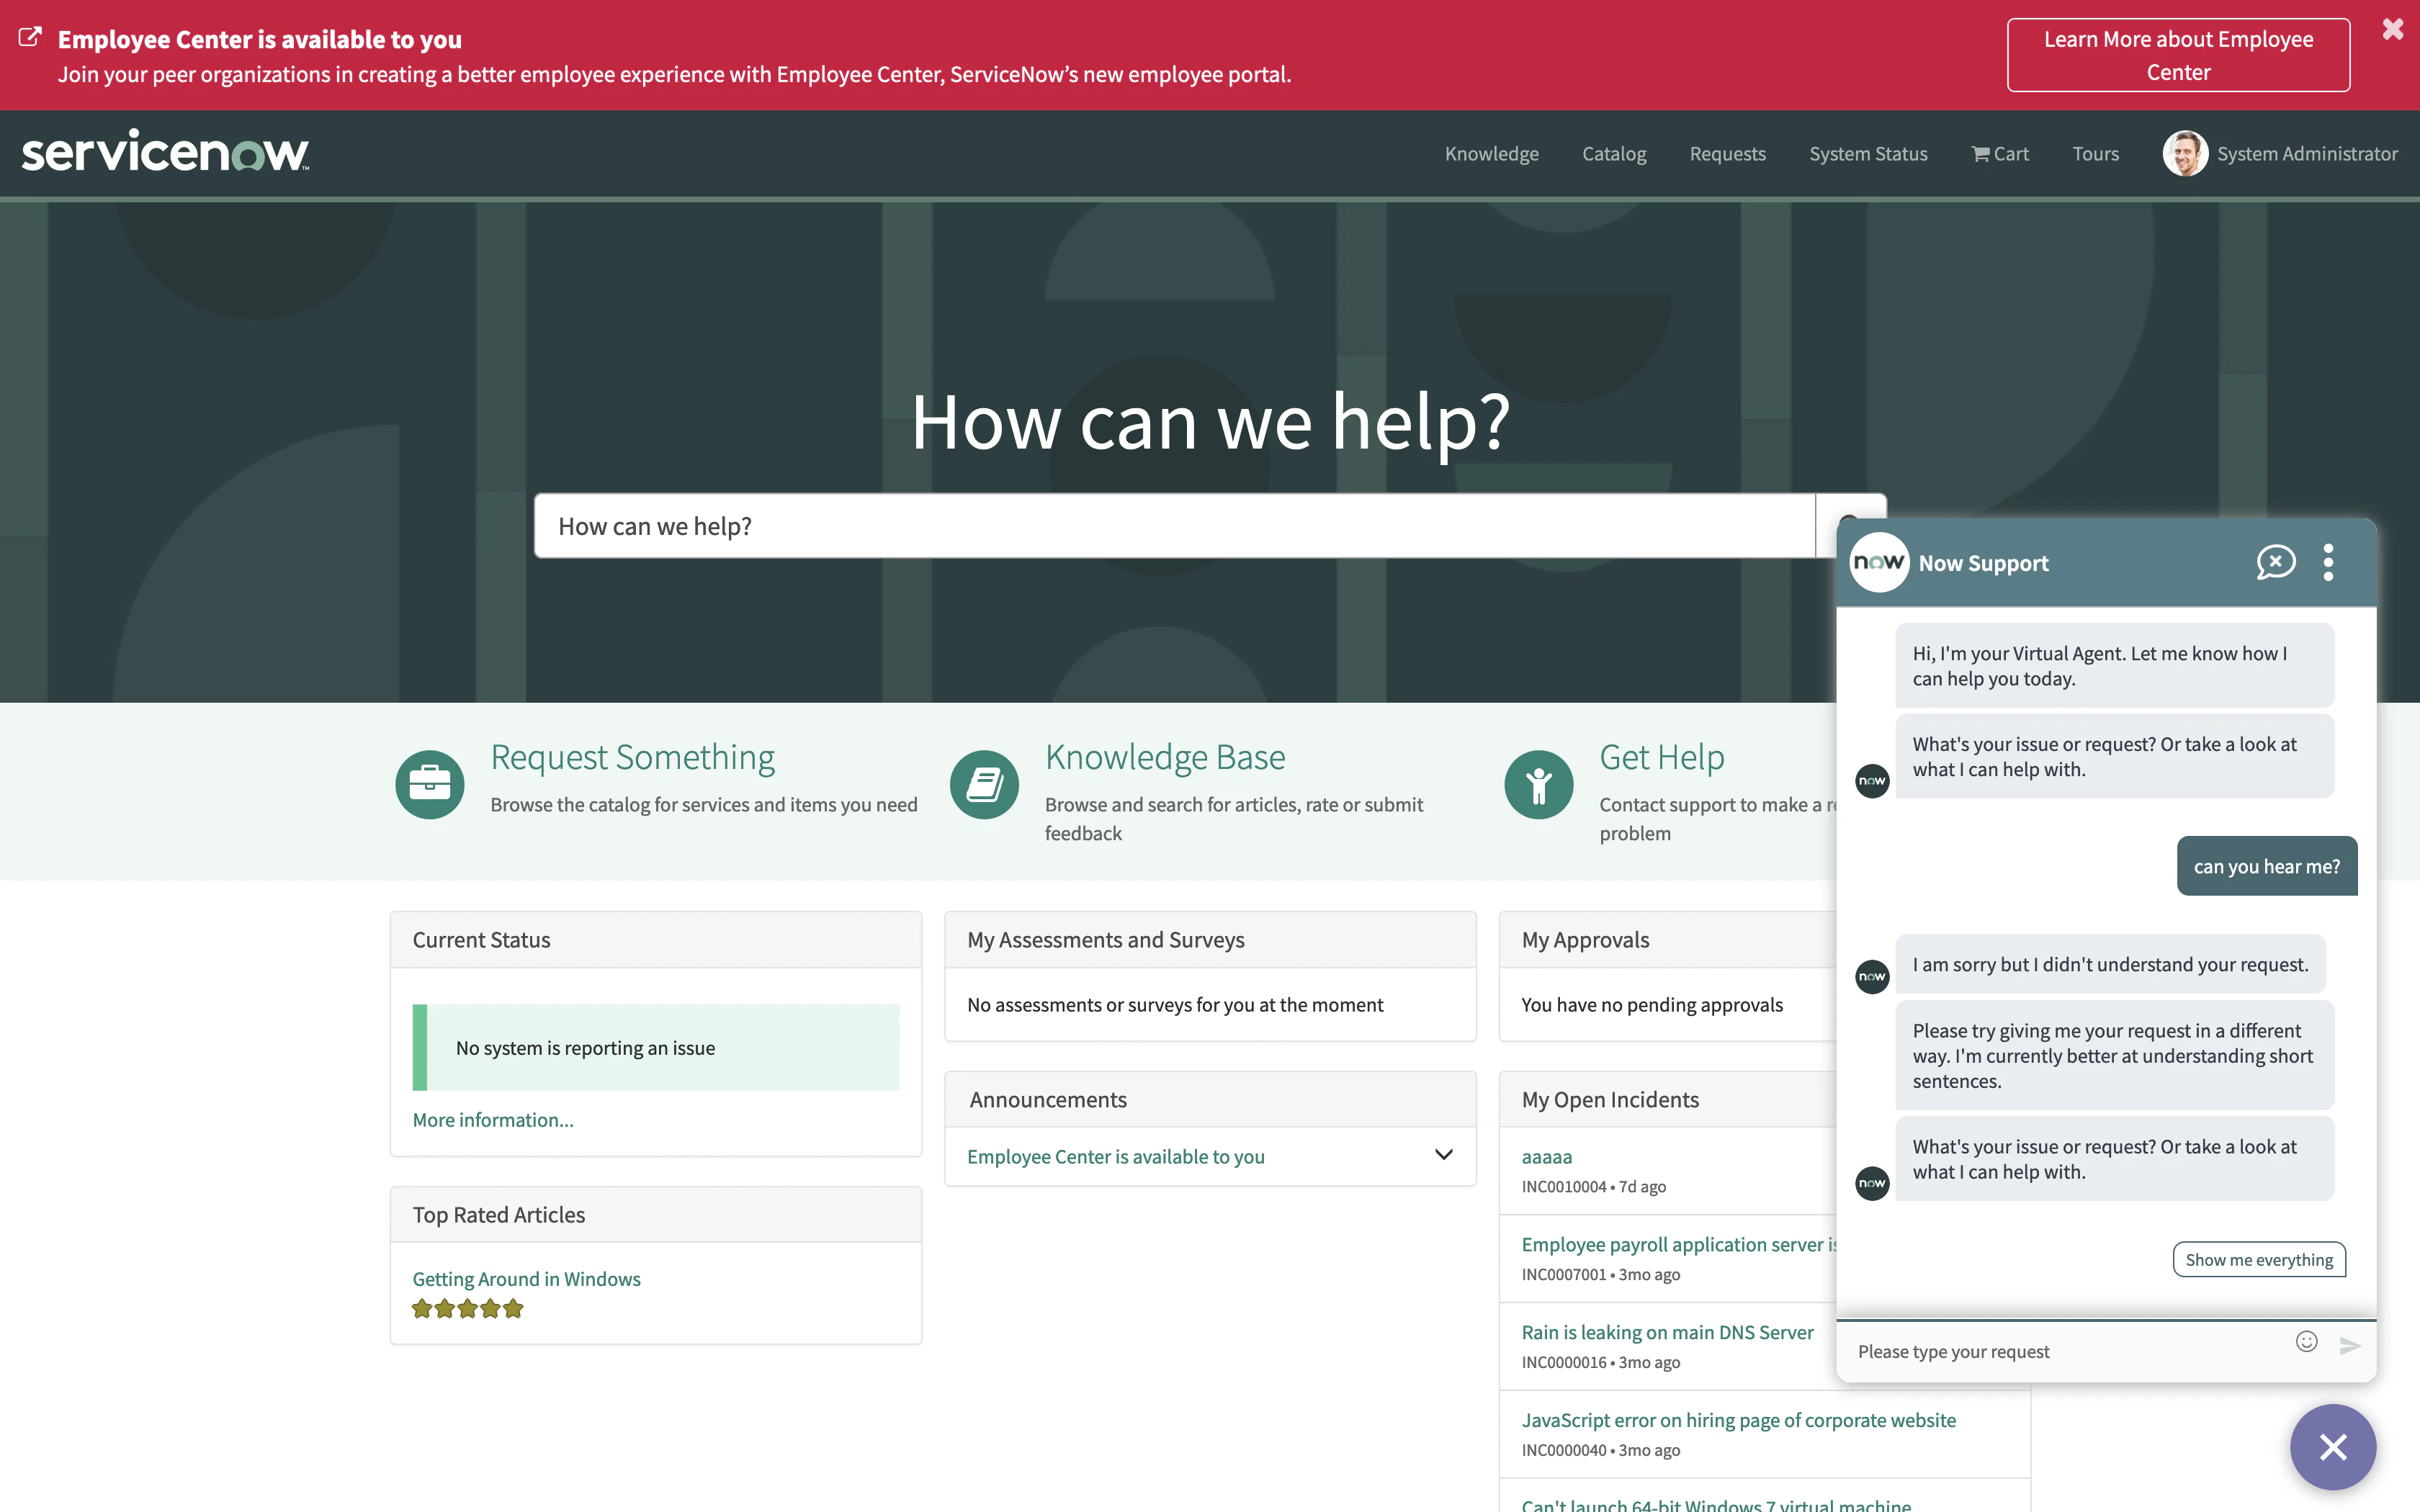This screenshot has height=1512, width=2420.
Task: Open the JavaScript error on hiring page incident
Action: 1739,1420
